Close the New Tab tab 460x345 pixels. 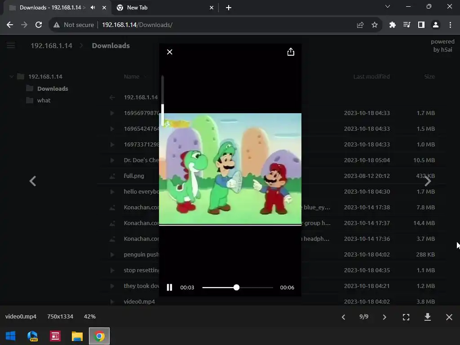click(212, 8)
